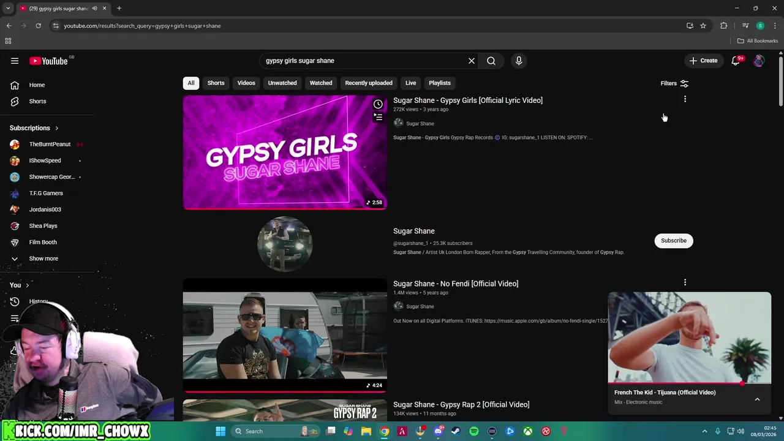Click the Gypsy Girls pink thumbnail

click(285, 153)
